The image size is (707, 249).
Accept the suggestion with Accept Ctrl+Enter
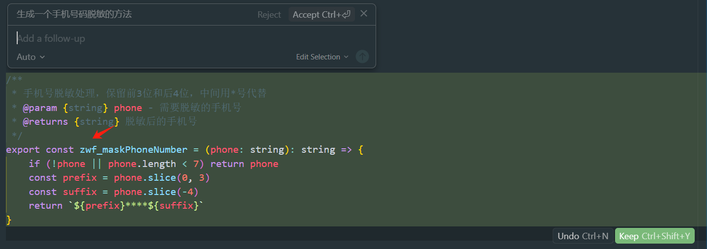(x=322, y=15)
